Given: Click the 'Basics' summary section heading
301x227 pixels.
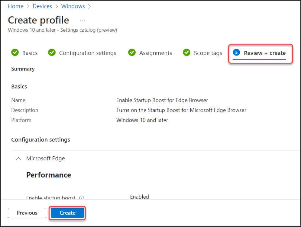Looking at the screenshot, I should (19, 87).
